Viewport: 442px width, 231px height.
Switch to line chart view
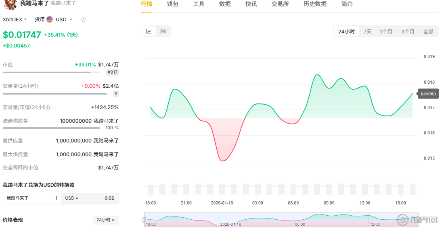pyautogui.click(x=149, y=31)
